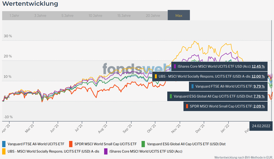Hide SPDR MSCI World Small Cap series label
This screenshot has width=274, height=159.
[x=105, y=144]
